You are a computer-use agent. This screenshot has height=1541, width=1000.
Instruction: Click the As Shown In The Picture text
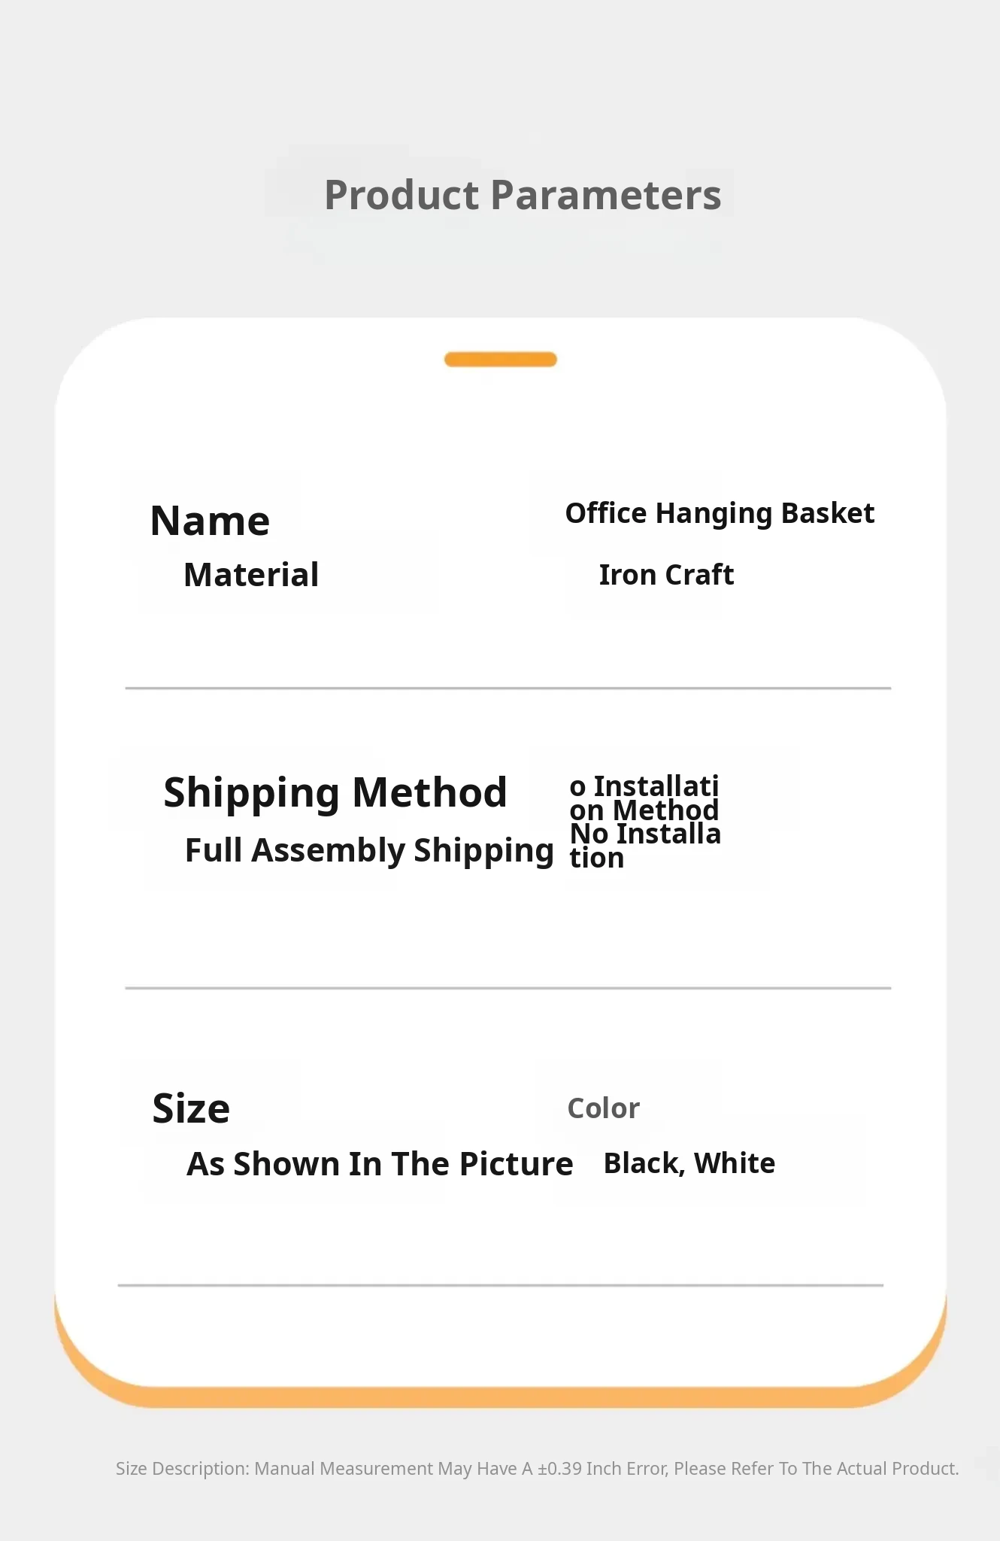[x=380, y=1164]
